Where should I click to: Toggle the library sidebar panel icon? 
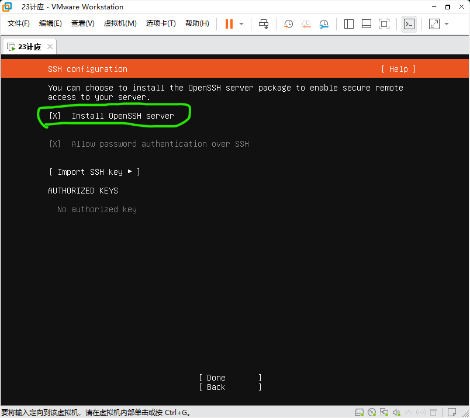pos(349,24)
